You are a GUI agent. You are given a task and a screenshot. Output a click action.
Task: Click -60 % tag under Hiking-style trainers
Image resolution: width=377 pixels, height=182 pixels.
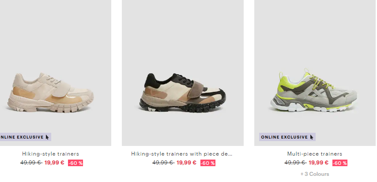(75, 163)
